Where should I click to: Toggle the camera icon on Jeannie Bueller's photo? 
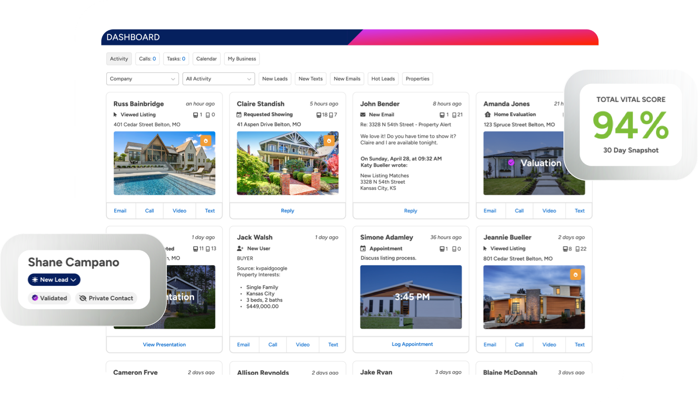576,274
